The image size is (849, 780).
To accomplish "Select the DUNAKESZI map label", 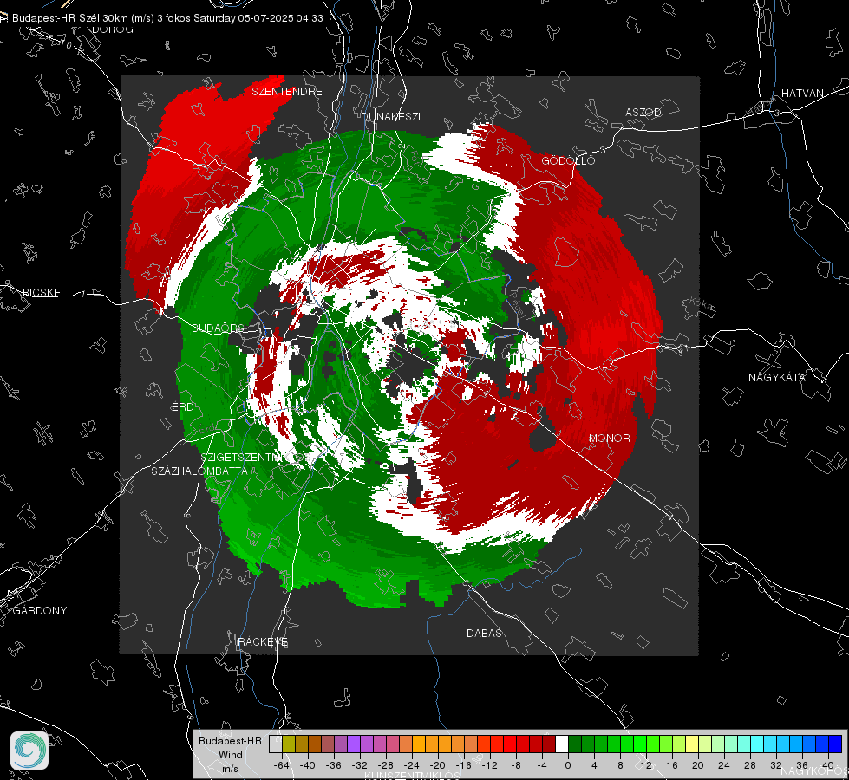I will pos(390,116).
